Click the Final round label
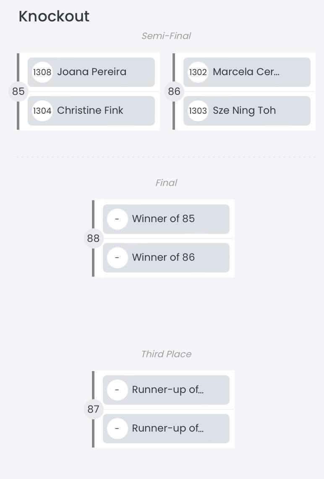 click(x=166, y=183)
